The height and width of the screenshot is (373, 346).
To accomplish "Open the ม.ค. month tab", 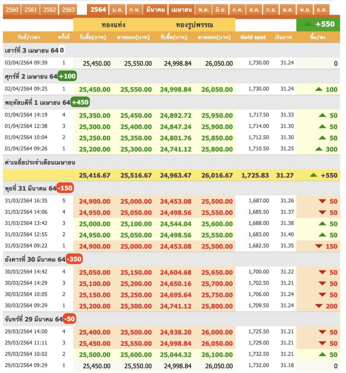I will click(x=118, y=10).
